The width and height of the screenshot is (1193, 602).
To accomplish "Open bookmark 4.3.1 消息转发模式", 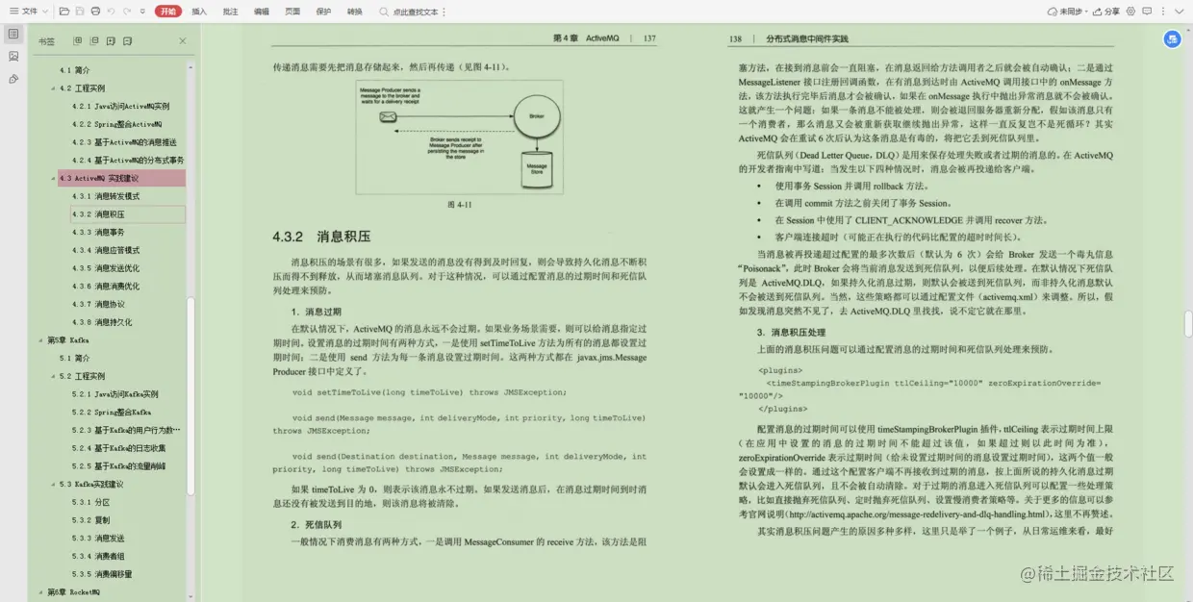I will (105, 195).
